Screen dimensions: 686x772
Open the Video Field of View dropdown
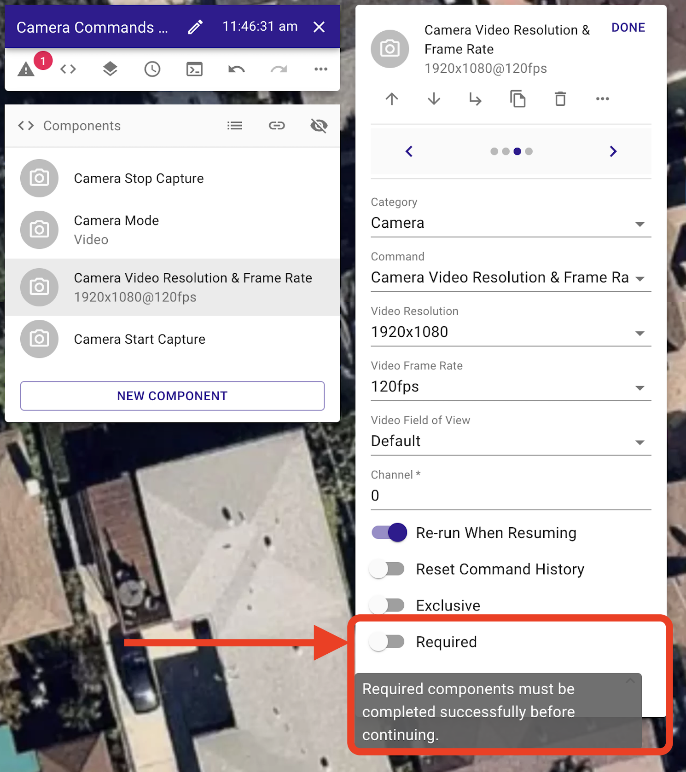[x=511, y=441]
